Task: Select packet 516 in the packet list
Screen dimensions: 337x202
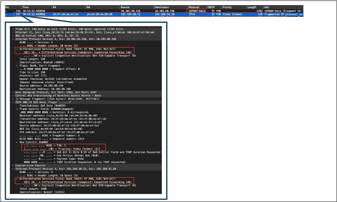Action: click(154, 11)
